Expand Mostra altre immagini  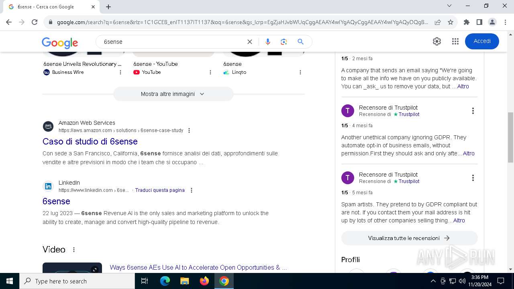pyautogui.click(x=173, y=94)
